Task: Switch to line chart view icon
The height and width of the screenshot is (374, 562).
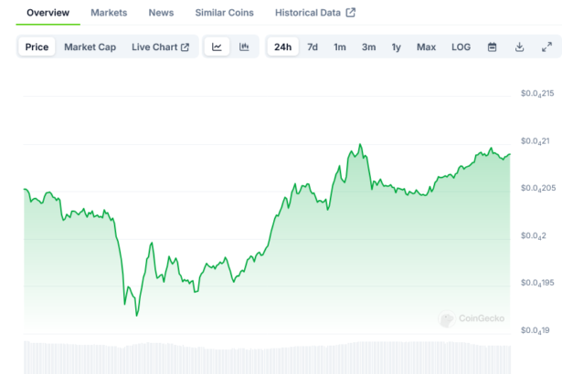Action: pyautogui.click(x=217, y=47)
